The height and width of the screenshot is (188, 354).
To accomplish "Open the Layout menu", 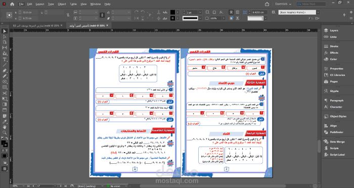I will pos(40,4).
